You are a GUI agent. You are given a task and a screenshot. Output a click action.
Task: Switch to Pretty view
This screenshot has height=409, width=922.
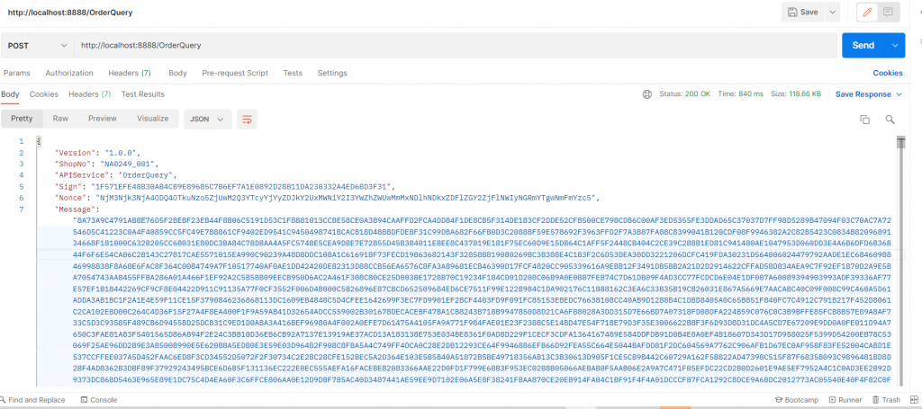(x=22, y=119)
